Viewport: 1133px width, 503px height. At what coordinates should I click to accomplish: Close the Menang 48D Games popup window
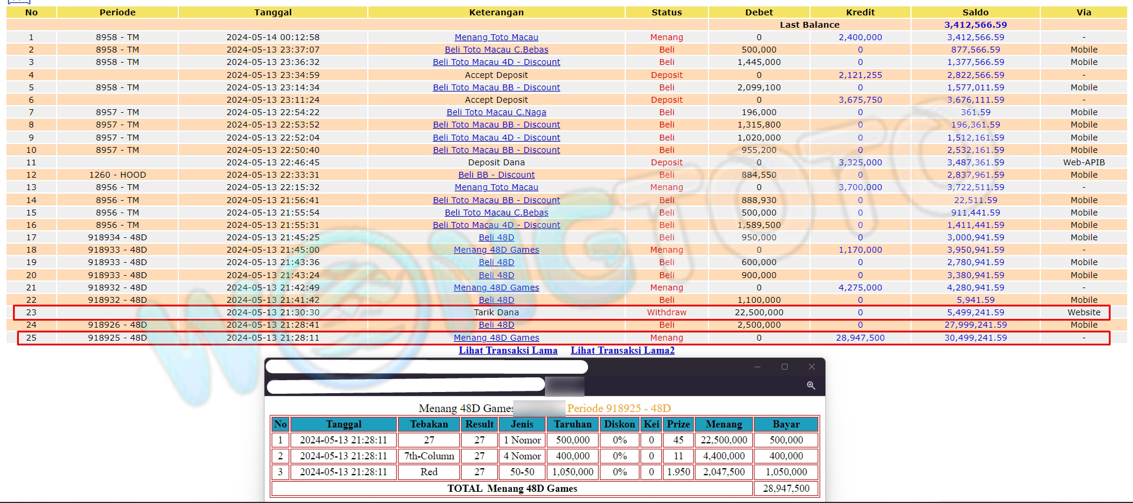point(811,367)
